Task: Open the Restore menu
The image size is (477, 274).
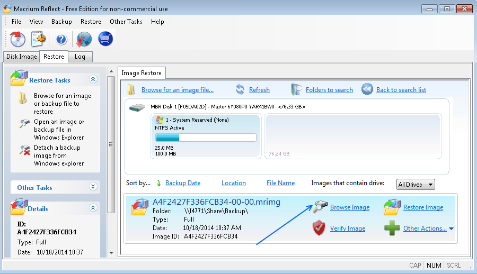Action: (x=91, y=22)
